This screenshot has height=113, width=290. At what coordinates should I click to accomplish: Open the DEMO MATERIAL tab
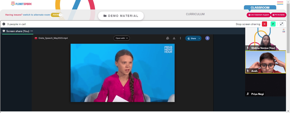(x=121, y=16)
